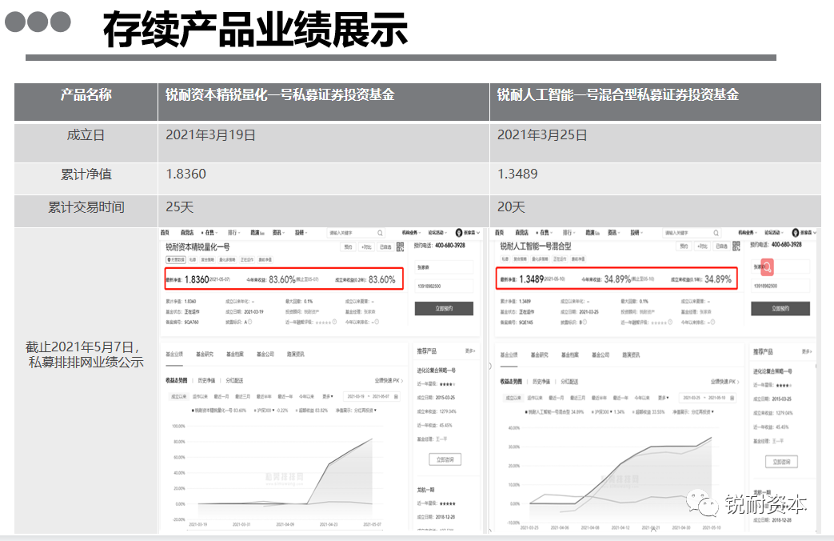This screenshot has width=834, height=541.
Task: Switch to 基金公司 tab on right page
Action: (601, 355)
